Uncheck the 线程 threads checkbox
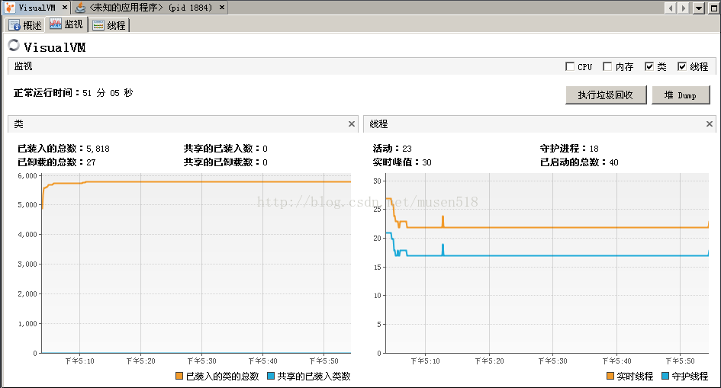 (682, 66)
